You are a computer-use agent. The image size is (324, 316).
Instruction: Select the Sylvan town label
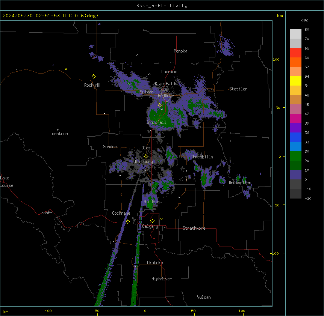tap(147, 92)
